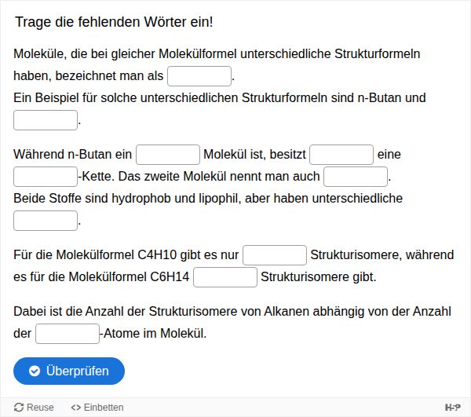The width and height of the screenshot is (471, 417).
Task: Select the blank after "haben unterschiedliche"
Action: point(46,221)
